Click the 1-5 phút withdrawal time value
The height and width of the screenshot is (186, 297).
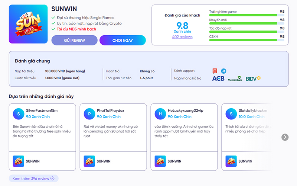click(x=146, y=78)
